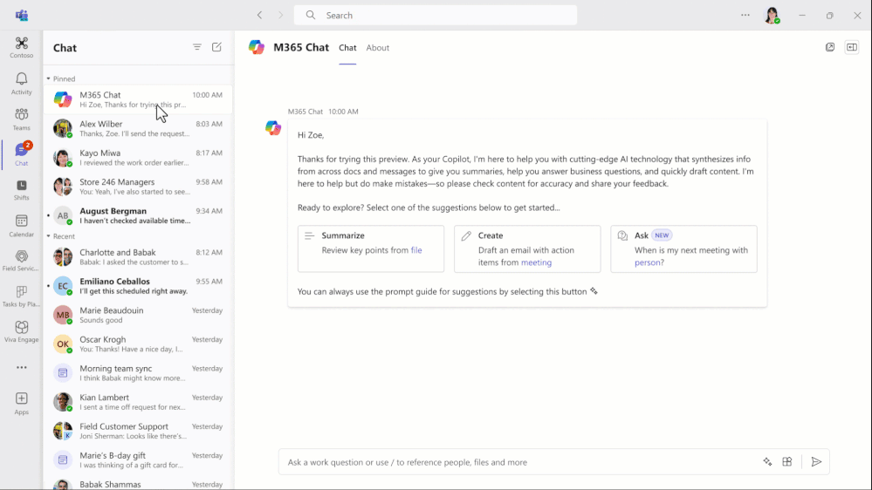Open the Kian Lambert chat
Screen dimensions: 872x490
pyautogui.click(x=138, y=402)
